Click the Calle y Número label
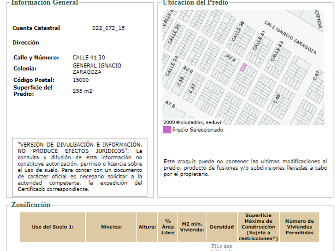This screenshot has height=251, width=335. [x=36, y=58]
